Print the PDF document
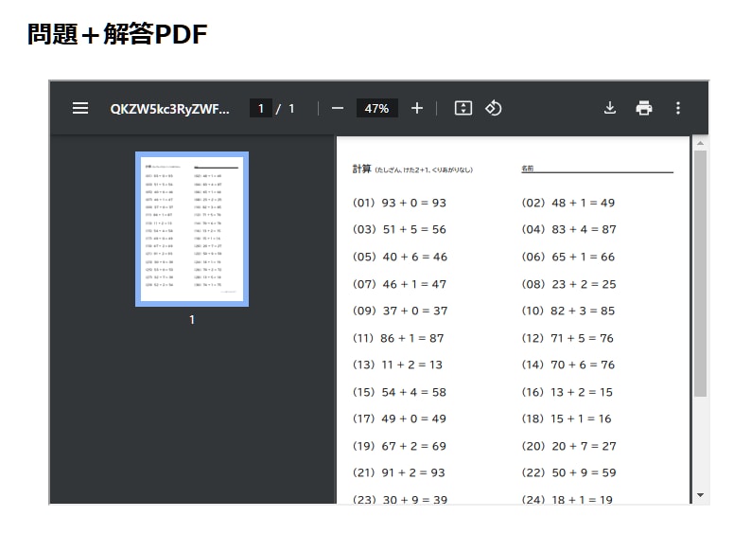Screen dimensions: 751x534 644,108
